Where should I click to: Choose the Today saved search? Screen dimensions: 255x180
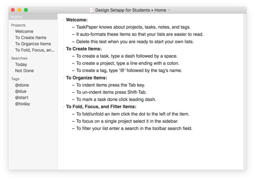point(21,65)
